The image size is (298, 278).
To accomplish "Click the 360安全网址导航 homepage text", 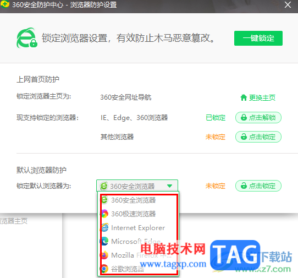I will (126, 97).
